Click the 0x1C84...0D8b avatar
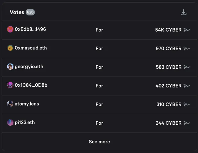Image resolution: width=198 pixels, height=153 pixels. (10, 85)
